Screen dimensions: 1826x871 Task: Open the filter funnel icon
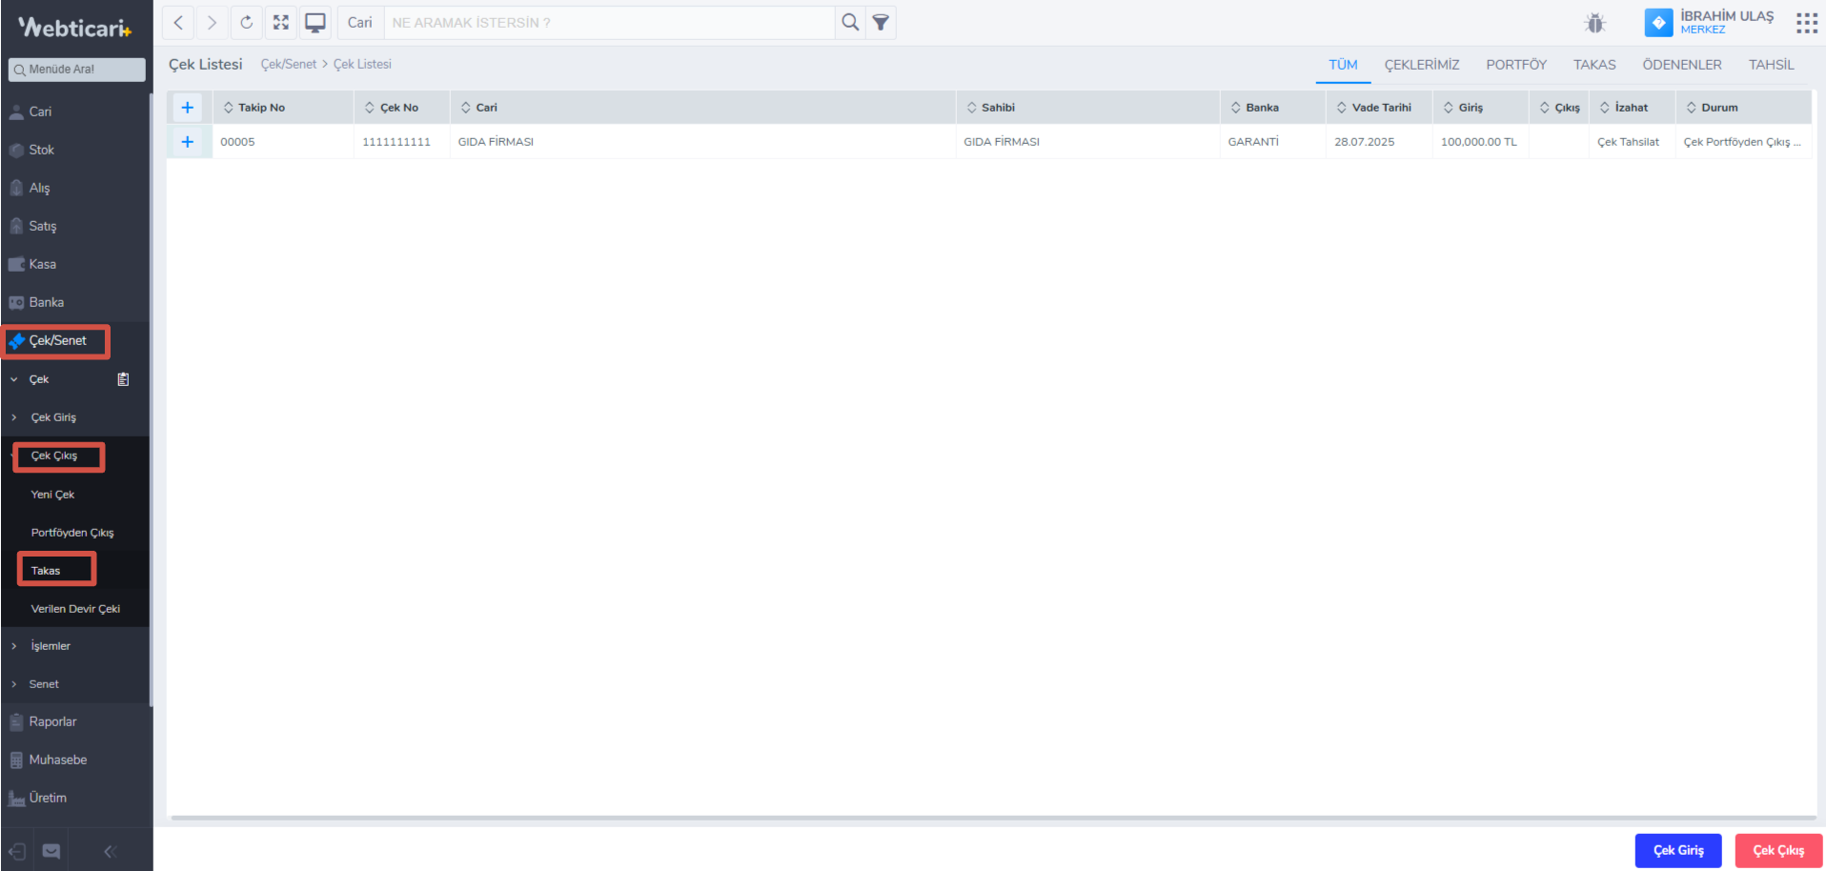click(881, 22)
